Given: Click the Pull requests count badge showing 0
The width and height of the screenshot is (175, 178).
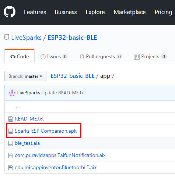Looking at the screenshot, I should pos(119,57).
